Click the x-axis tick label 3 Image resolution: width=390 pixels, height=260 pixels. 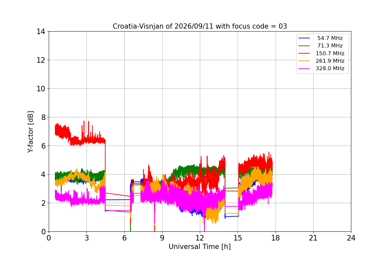tap(86, 238)
